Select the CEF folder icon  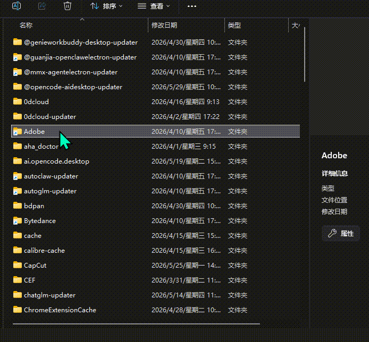click(18, 280)
